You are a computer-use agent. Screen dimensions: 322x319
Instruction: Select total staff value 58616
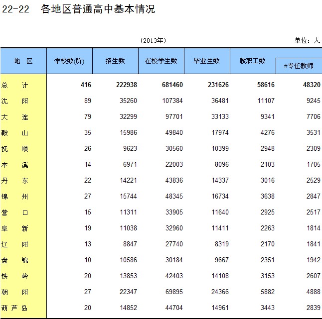tap(266, 85)
